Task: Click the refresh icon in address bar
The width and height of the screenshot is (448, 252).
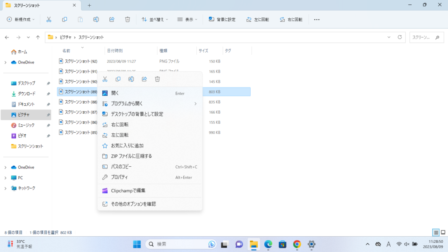Action: (399, 37)
